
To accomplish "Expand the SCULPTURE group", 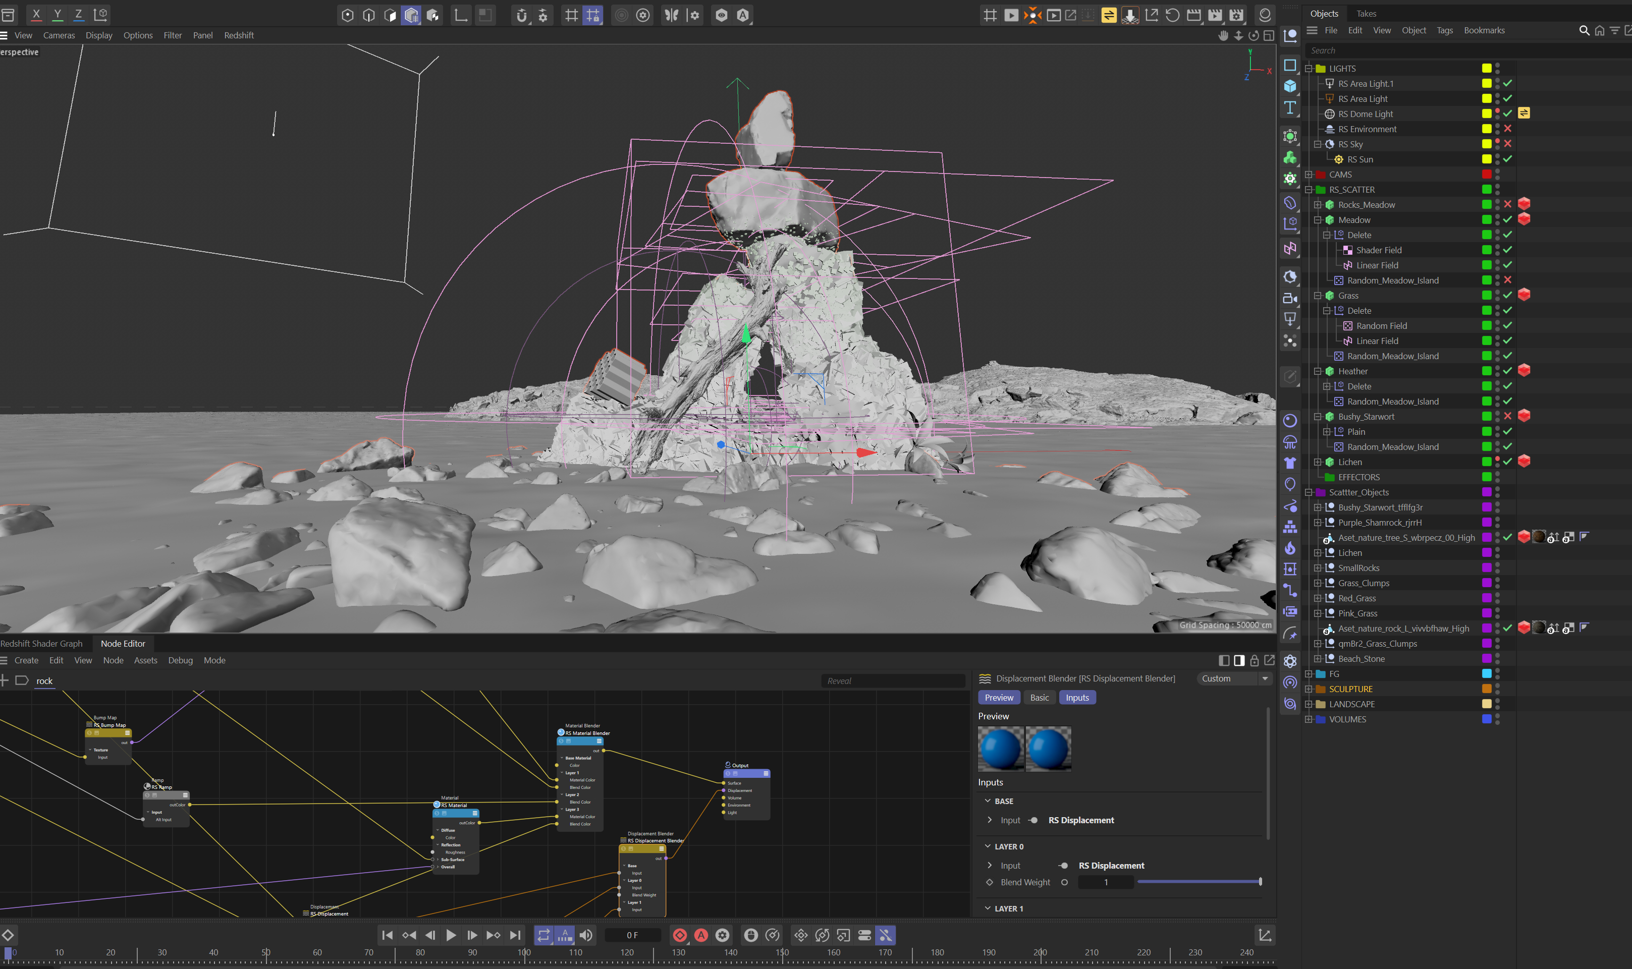I will (x=1308, y=689).
